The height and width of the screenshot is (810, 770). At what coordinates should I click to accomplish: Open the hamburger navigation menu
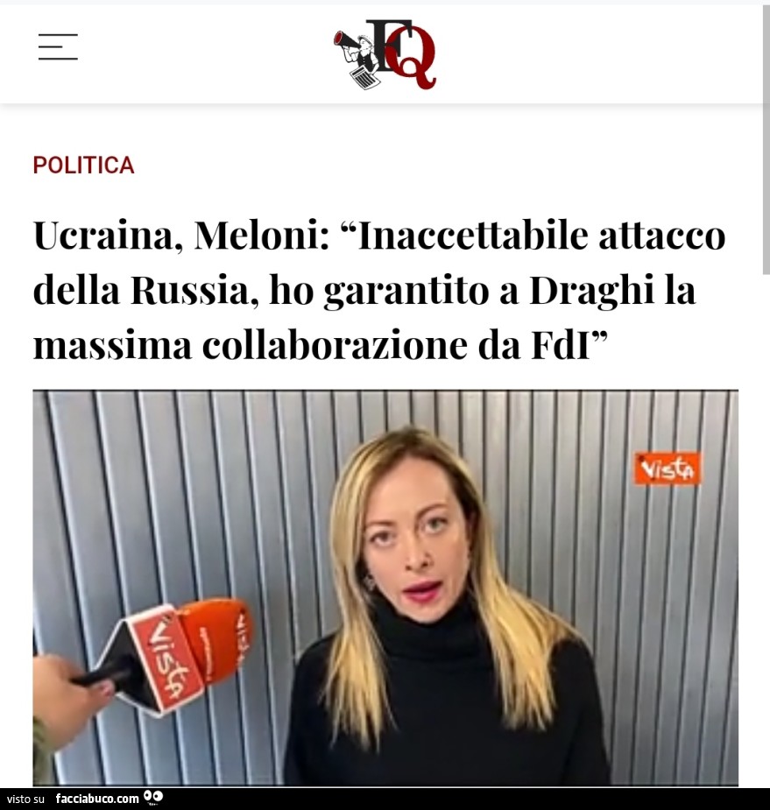(x=58, y=46)
